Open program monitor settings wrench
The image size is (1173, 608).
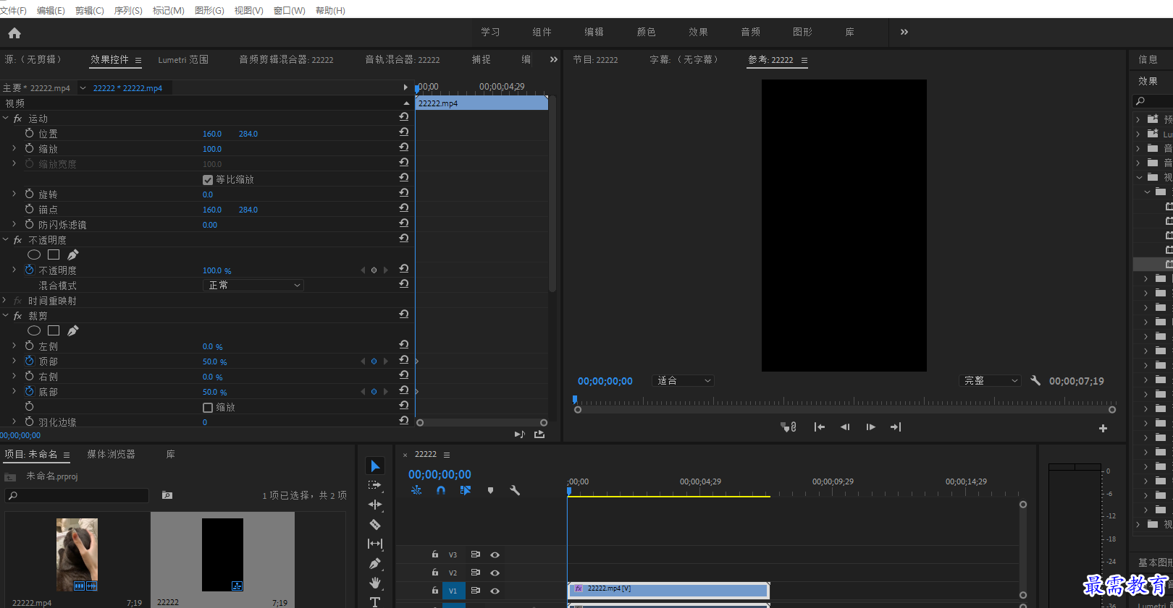[1035, 380]
